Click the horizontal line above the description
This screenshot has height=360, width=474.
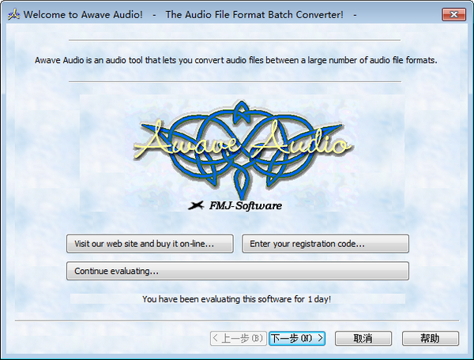[234, 39]
